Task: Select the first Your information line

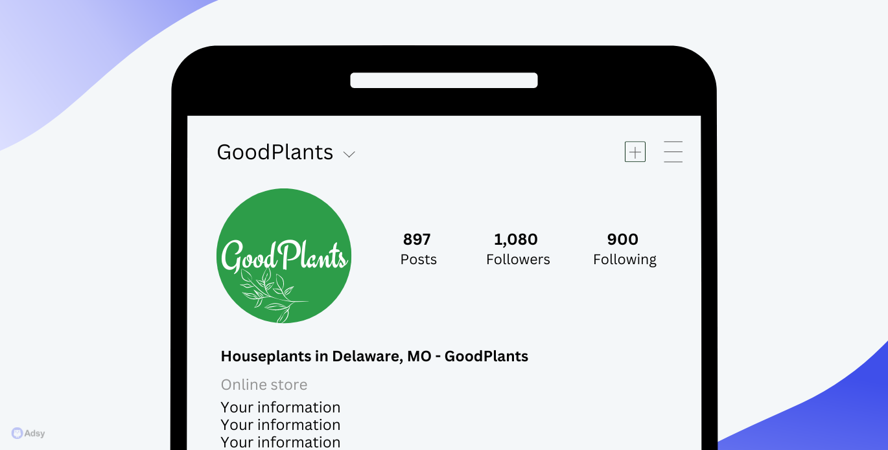Action: click(x=281, y=407)
